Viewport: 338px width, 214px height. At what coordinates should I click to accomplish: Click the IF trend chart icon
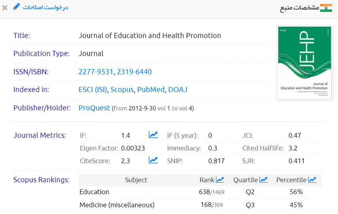pos(153,135)
